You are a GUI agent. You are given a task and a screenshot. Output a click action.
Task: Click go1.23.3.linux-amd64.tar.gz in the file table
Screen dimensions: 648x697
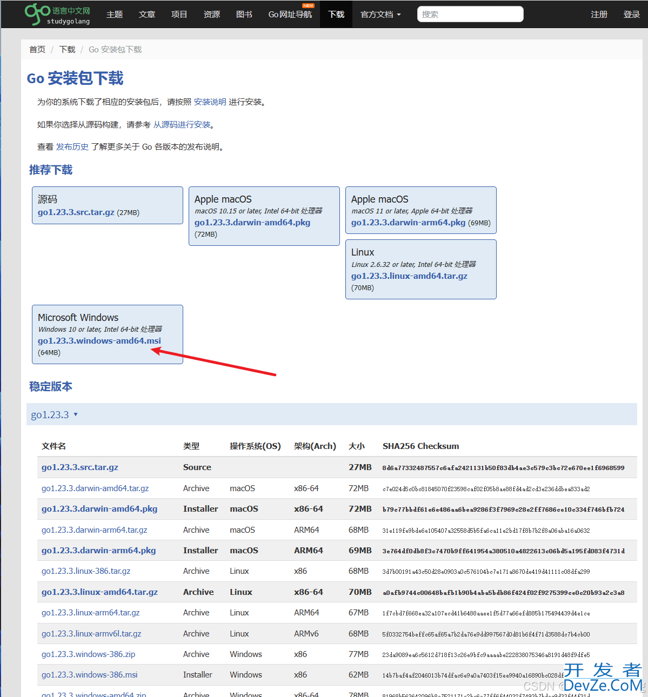click(x=100, y=592)
